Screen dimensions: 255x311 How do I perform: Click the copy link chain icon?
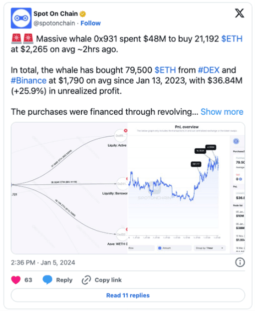click(86, 280)
